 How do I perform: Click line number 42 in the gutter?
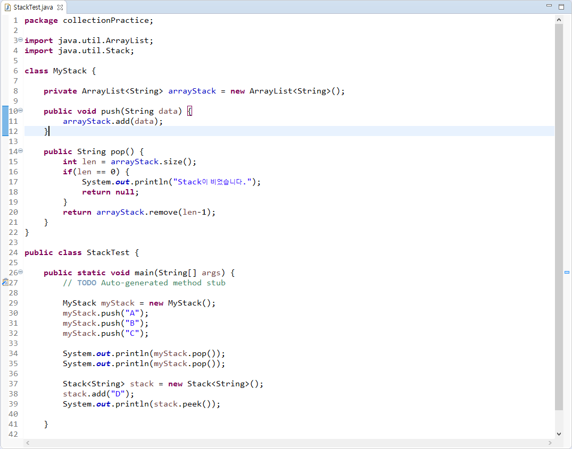pos(13,434)
